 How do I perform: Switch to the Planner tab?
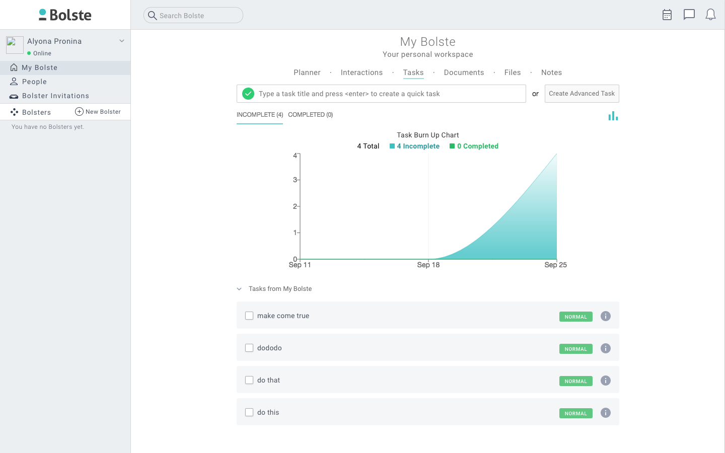click(x=307, y=72)
